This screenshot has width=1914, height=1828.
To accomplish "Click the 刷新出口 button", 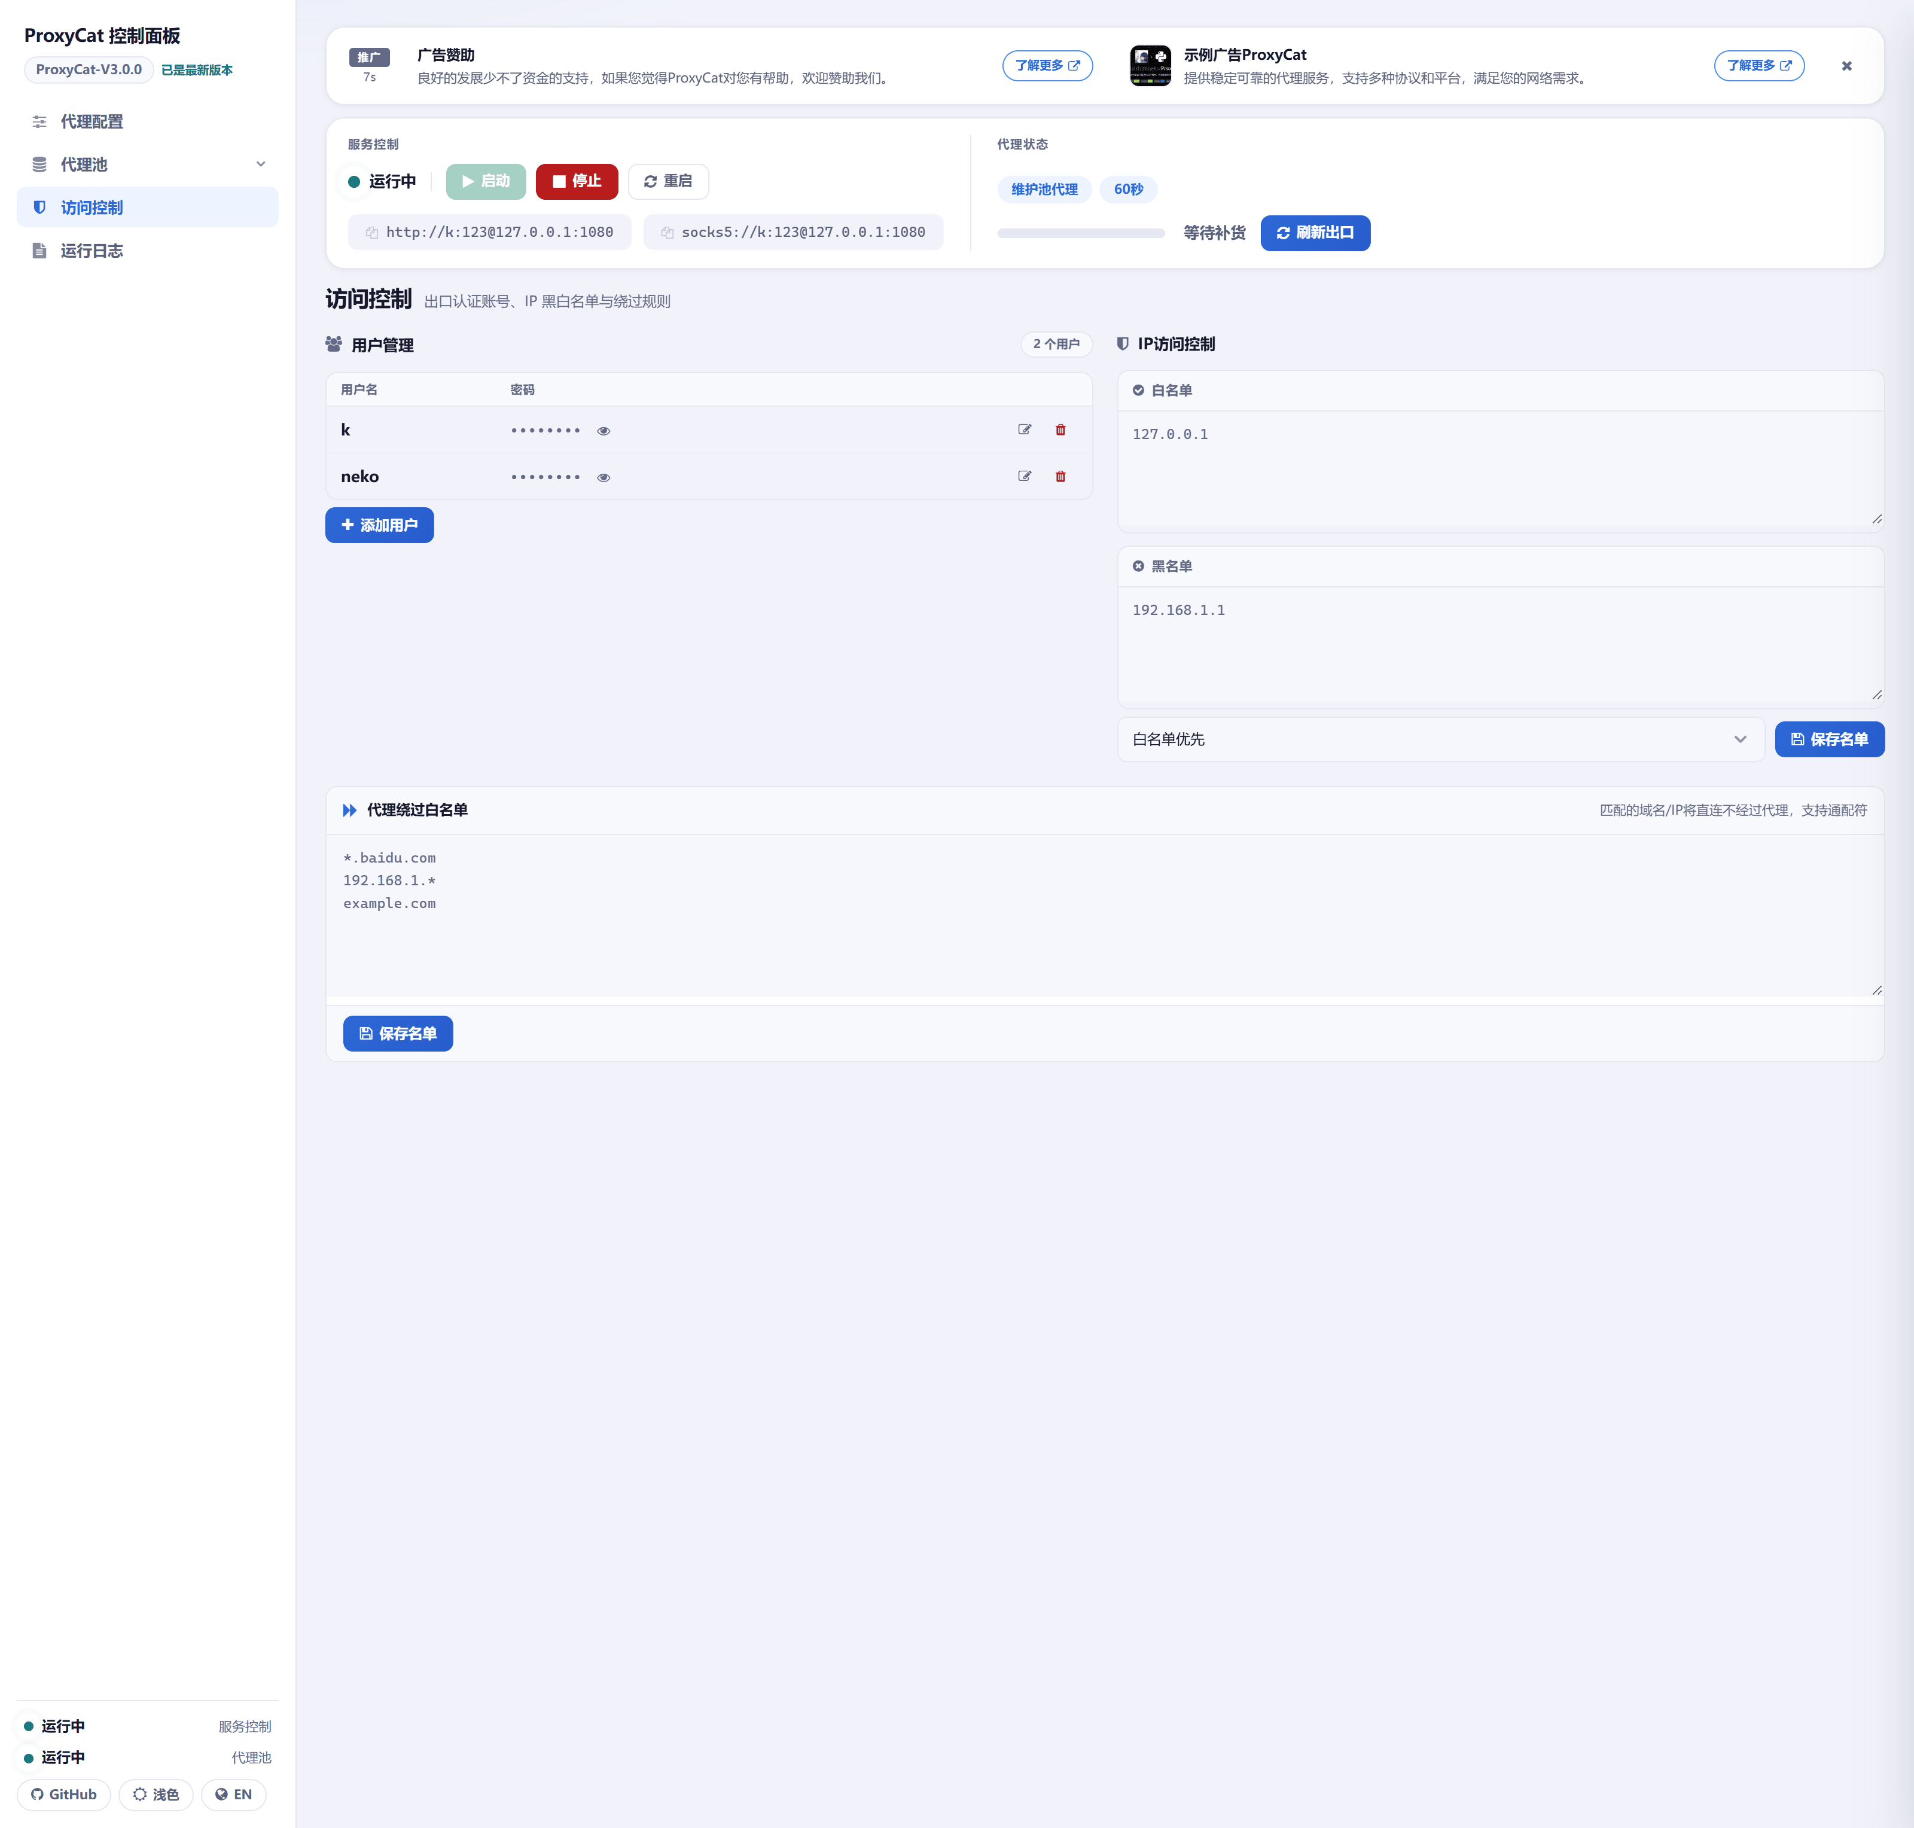I will coord(1315,233).
